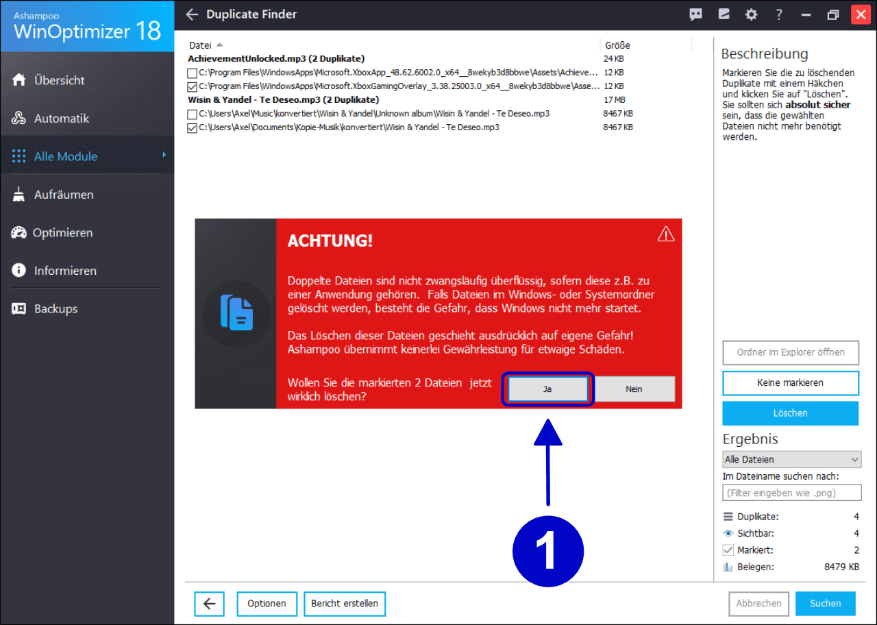Close the WinOptimizer window

click(861, 14)
